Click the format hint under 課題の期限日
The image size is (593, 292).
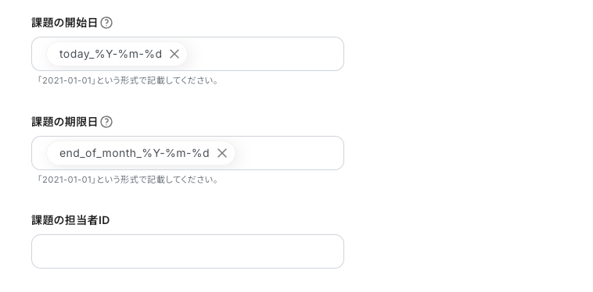click(127, 180)
